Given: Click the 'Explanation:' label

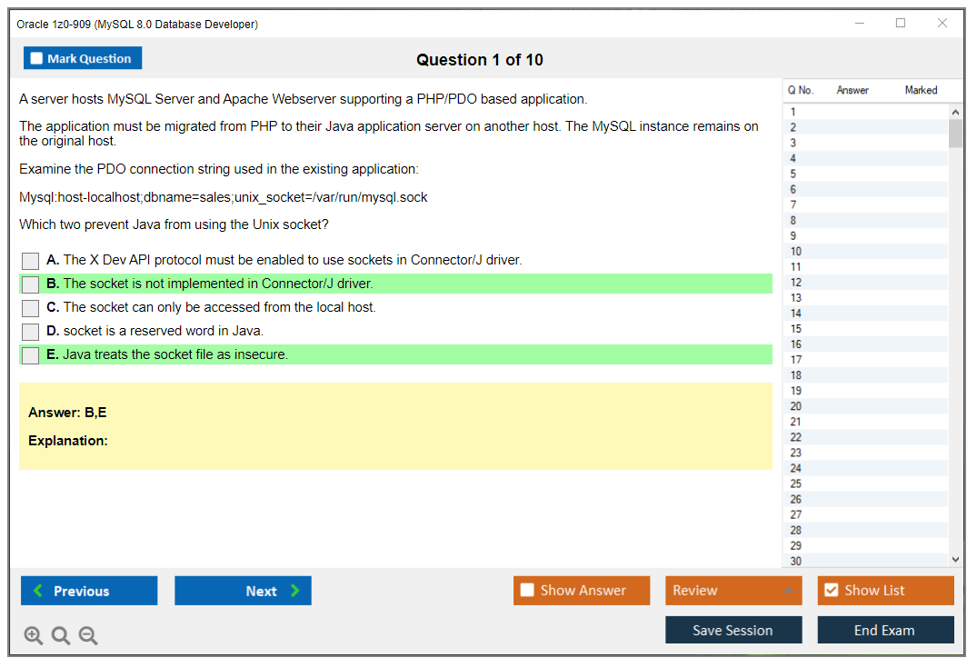Looking at the screenshot, I should click(x=68, y=441).
